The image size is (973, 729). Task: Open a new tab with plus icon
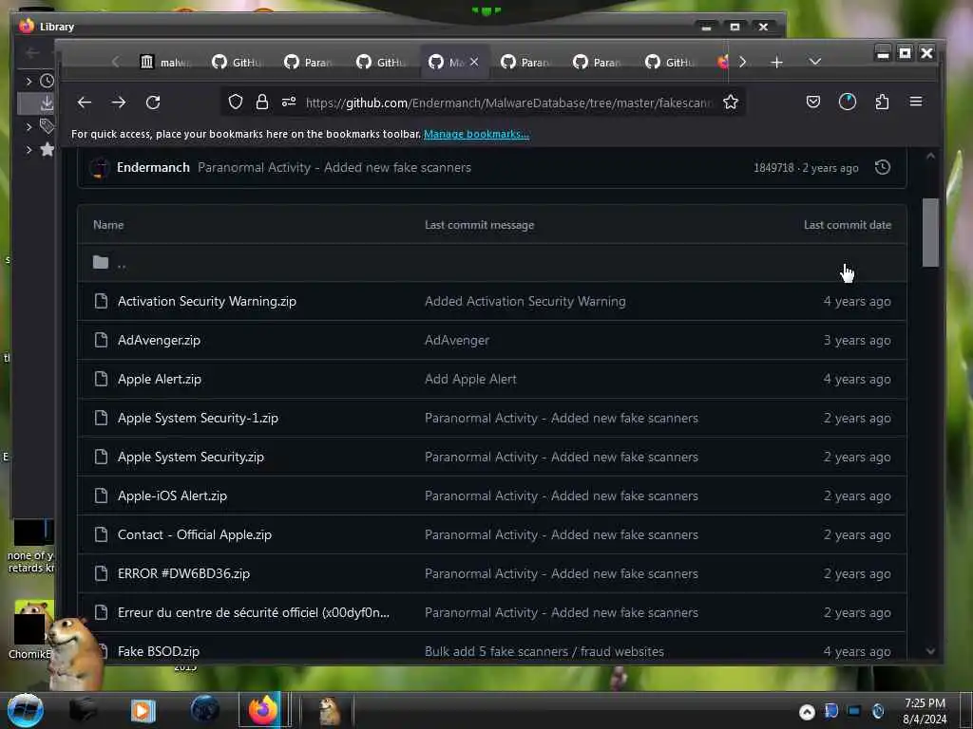click(776, 62)
